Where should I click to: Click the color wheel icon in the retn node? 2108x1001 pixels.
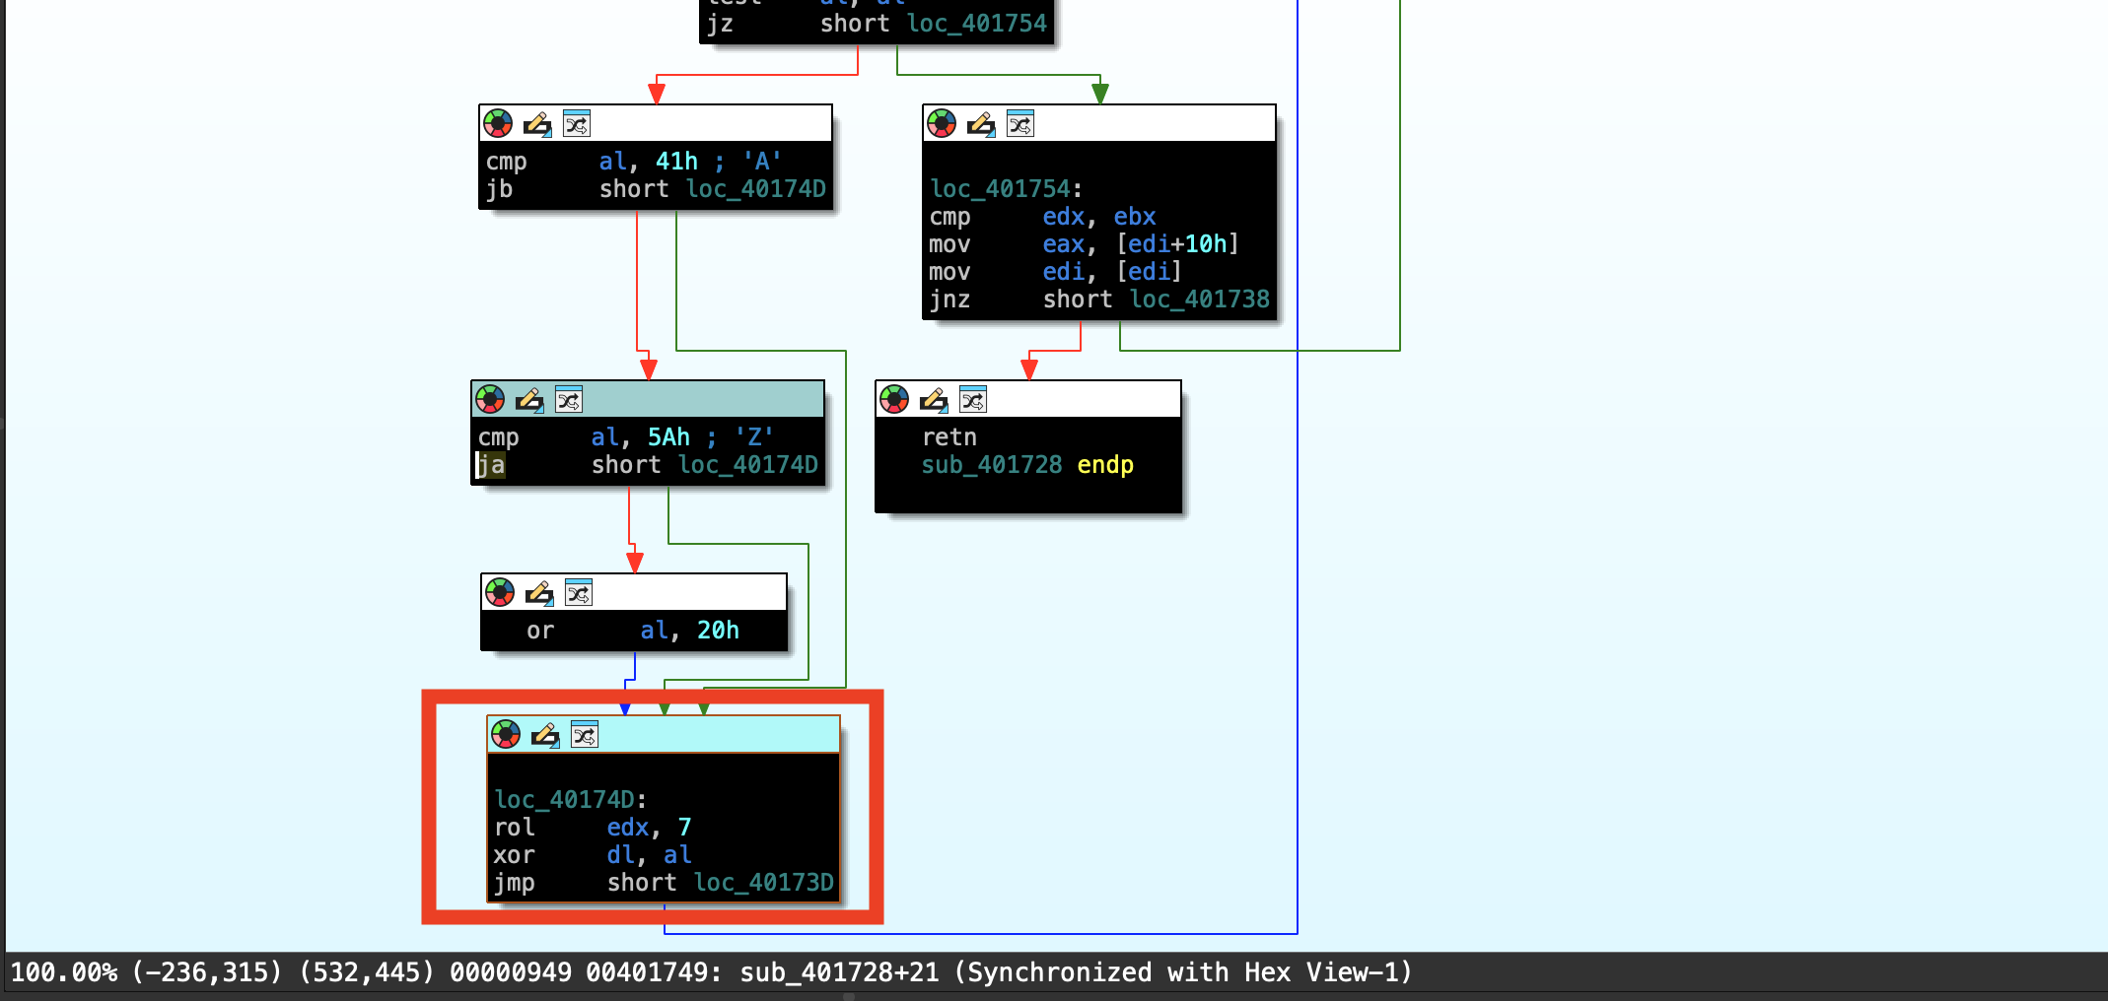tap(894, 399)
